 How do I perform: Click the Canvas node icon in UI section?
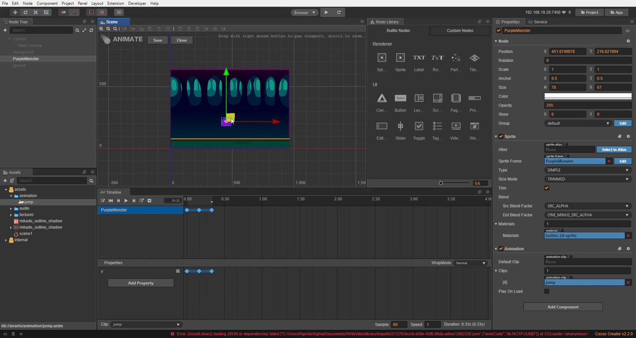[382, 98]
